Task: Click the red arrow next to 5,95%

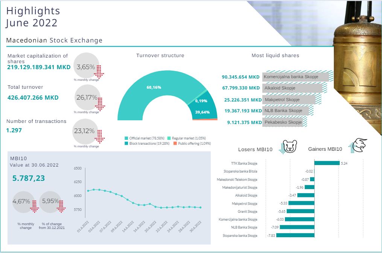Action: [61, 206]
